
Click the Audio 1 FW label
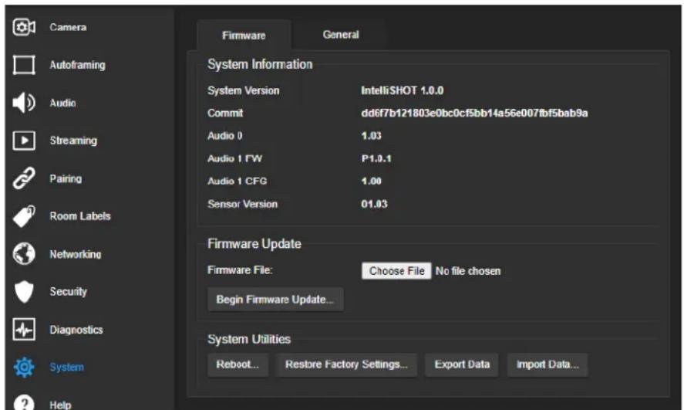234,158
